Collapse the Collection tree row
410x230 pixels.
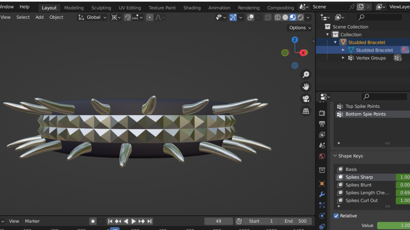327,35
